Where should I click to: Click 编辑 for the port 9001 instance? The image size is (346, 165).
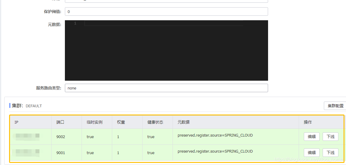click(x=311, y=153)
